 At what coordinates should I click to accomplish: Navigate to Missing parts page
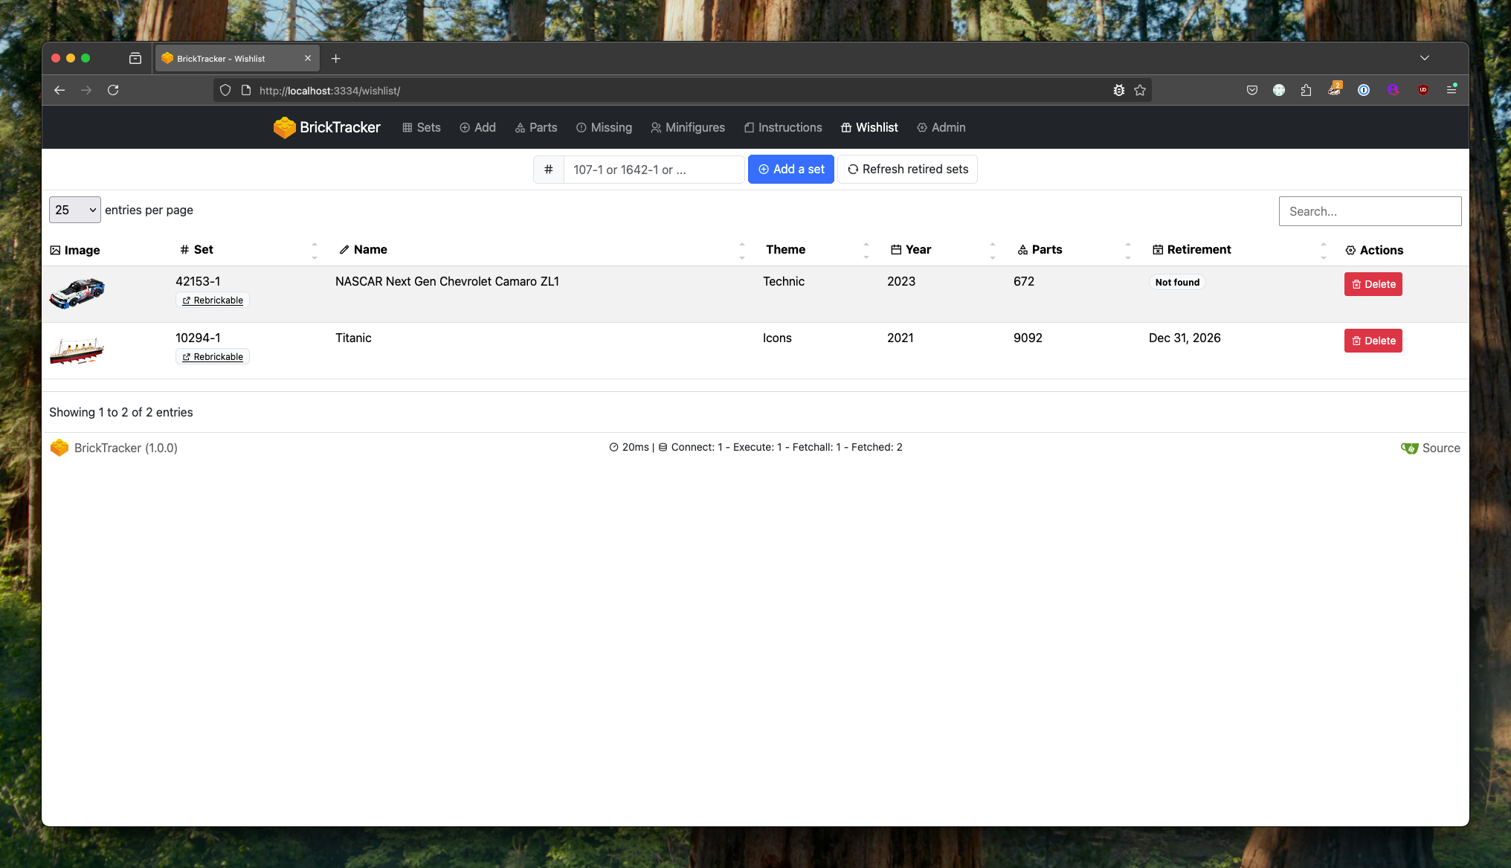click(x=604, y=128)
